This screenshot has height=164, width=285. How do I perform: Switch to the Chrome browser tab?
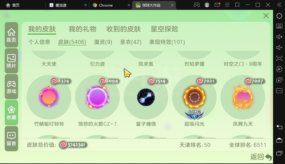(x=106, y=5)
